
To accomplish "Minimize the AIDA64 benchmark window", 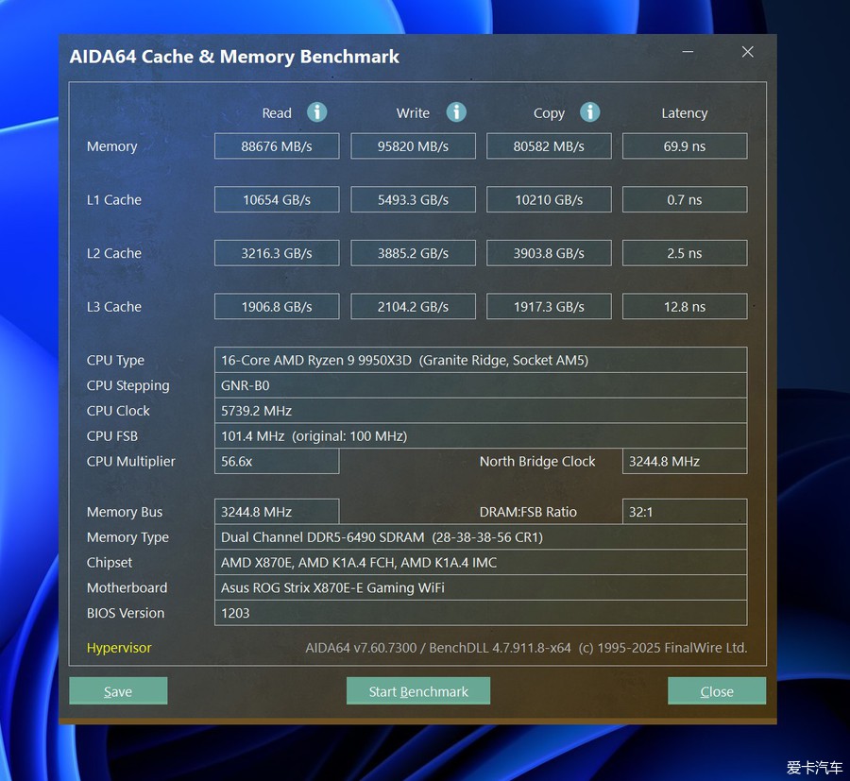I will tap(688, 52).
